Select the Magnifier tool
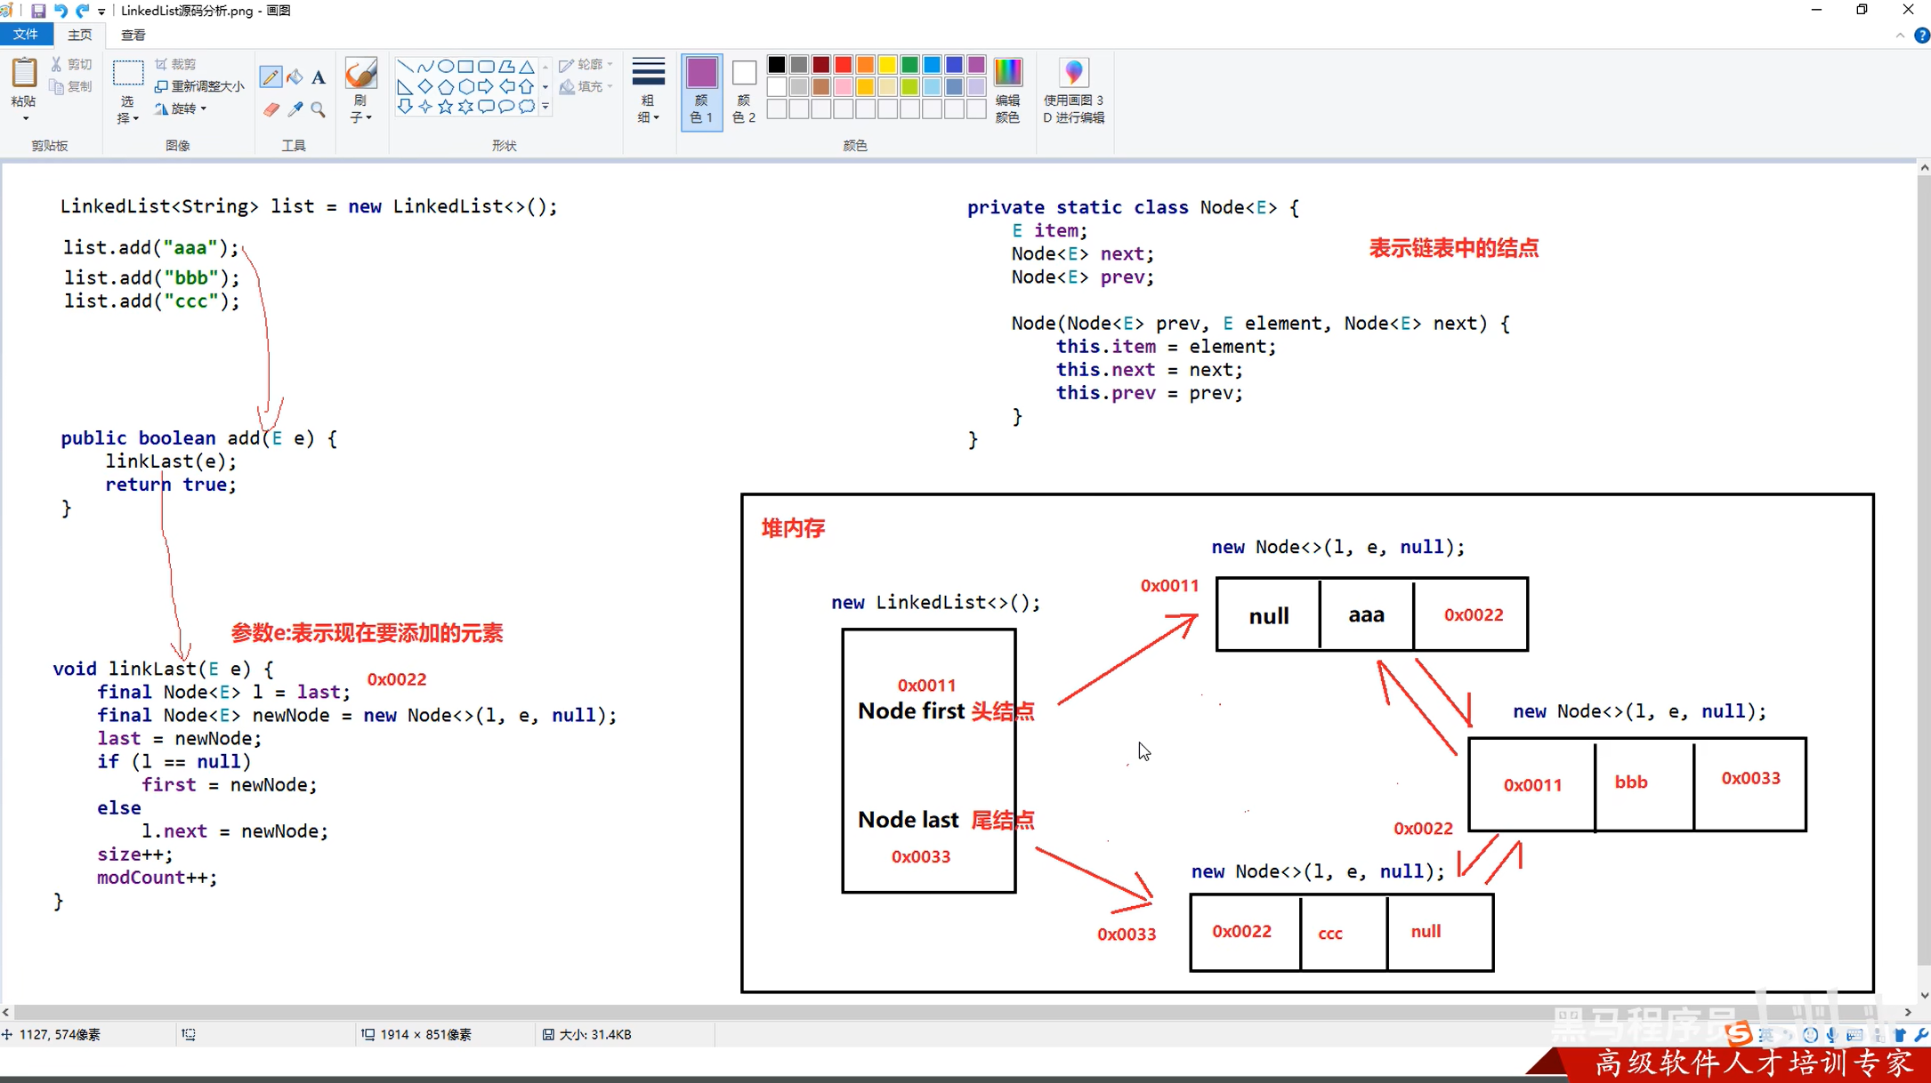The image size is (1931, 1083). point(319,109)
